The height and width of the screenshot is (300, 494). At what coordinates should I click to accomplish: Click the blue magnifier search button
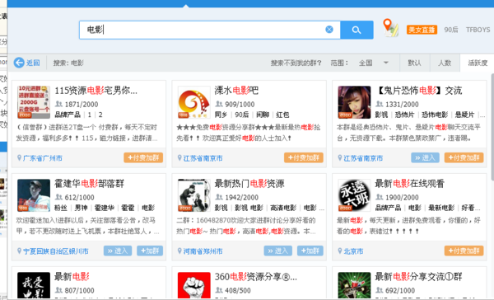(357, 30)
